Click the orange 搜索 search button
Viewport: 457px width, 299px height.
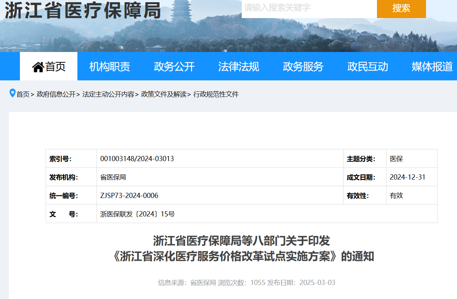401,8
